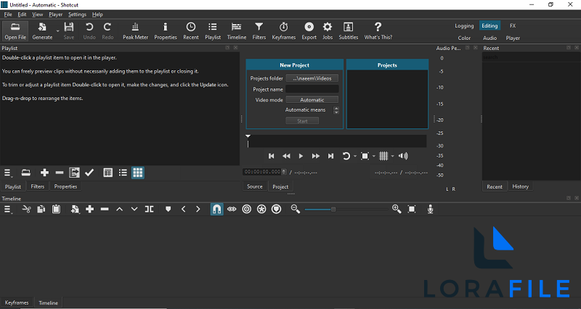Switch to the Project player tab
Viewport: 581px width, 309px height.
click(x=280, y=186)
